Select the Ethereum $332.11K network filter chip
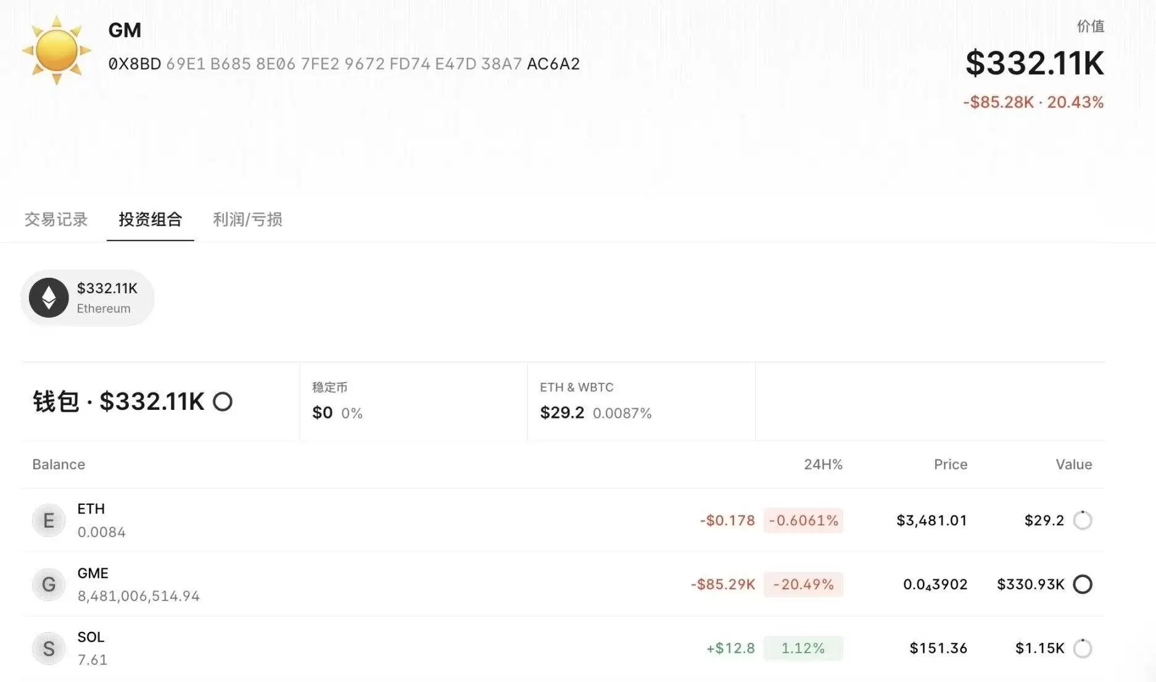The width and height of the screenshot is (1156, 682). coord(88,297)
